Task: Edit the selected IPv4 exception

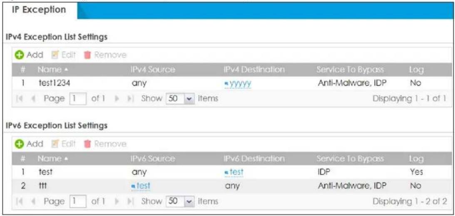Action: pyautogui.click(x=64, y=55)
